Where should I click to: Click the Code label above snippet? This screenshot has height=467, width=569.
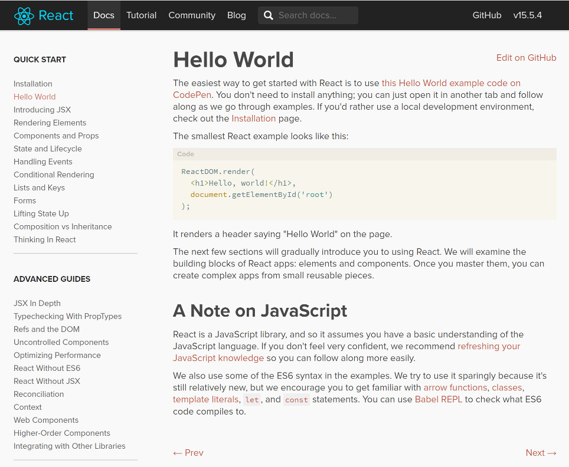pyautogui.click(x=185, y=154)
